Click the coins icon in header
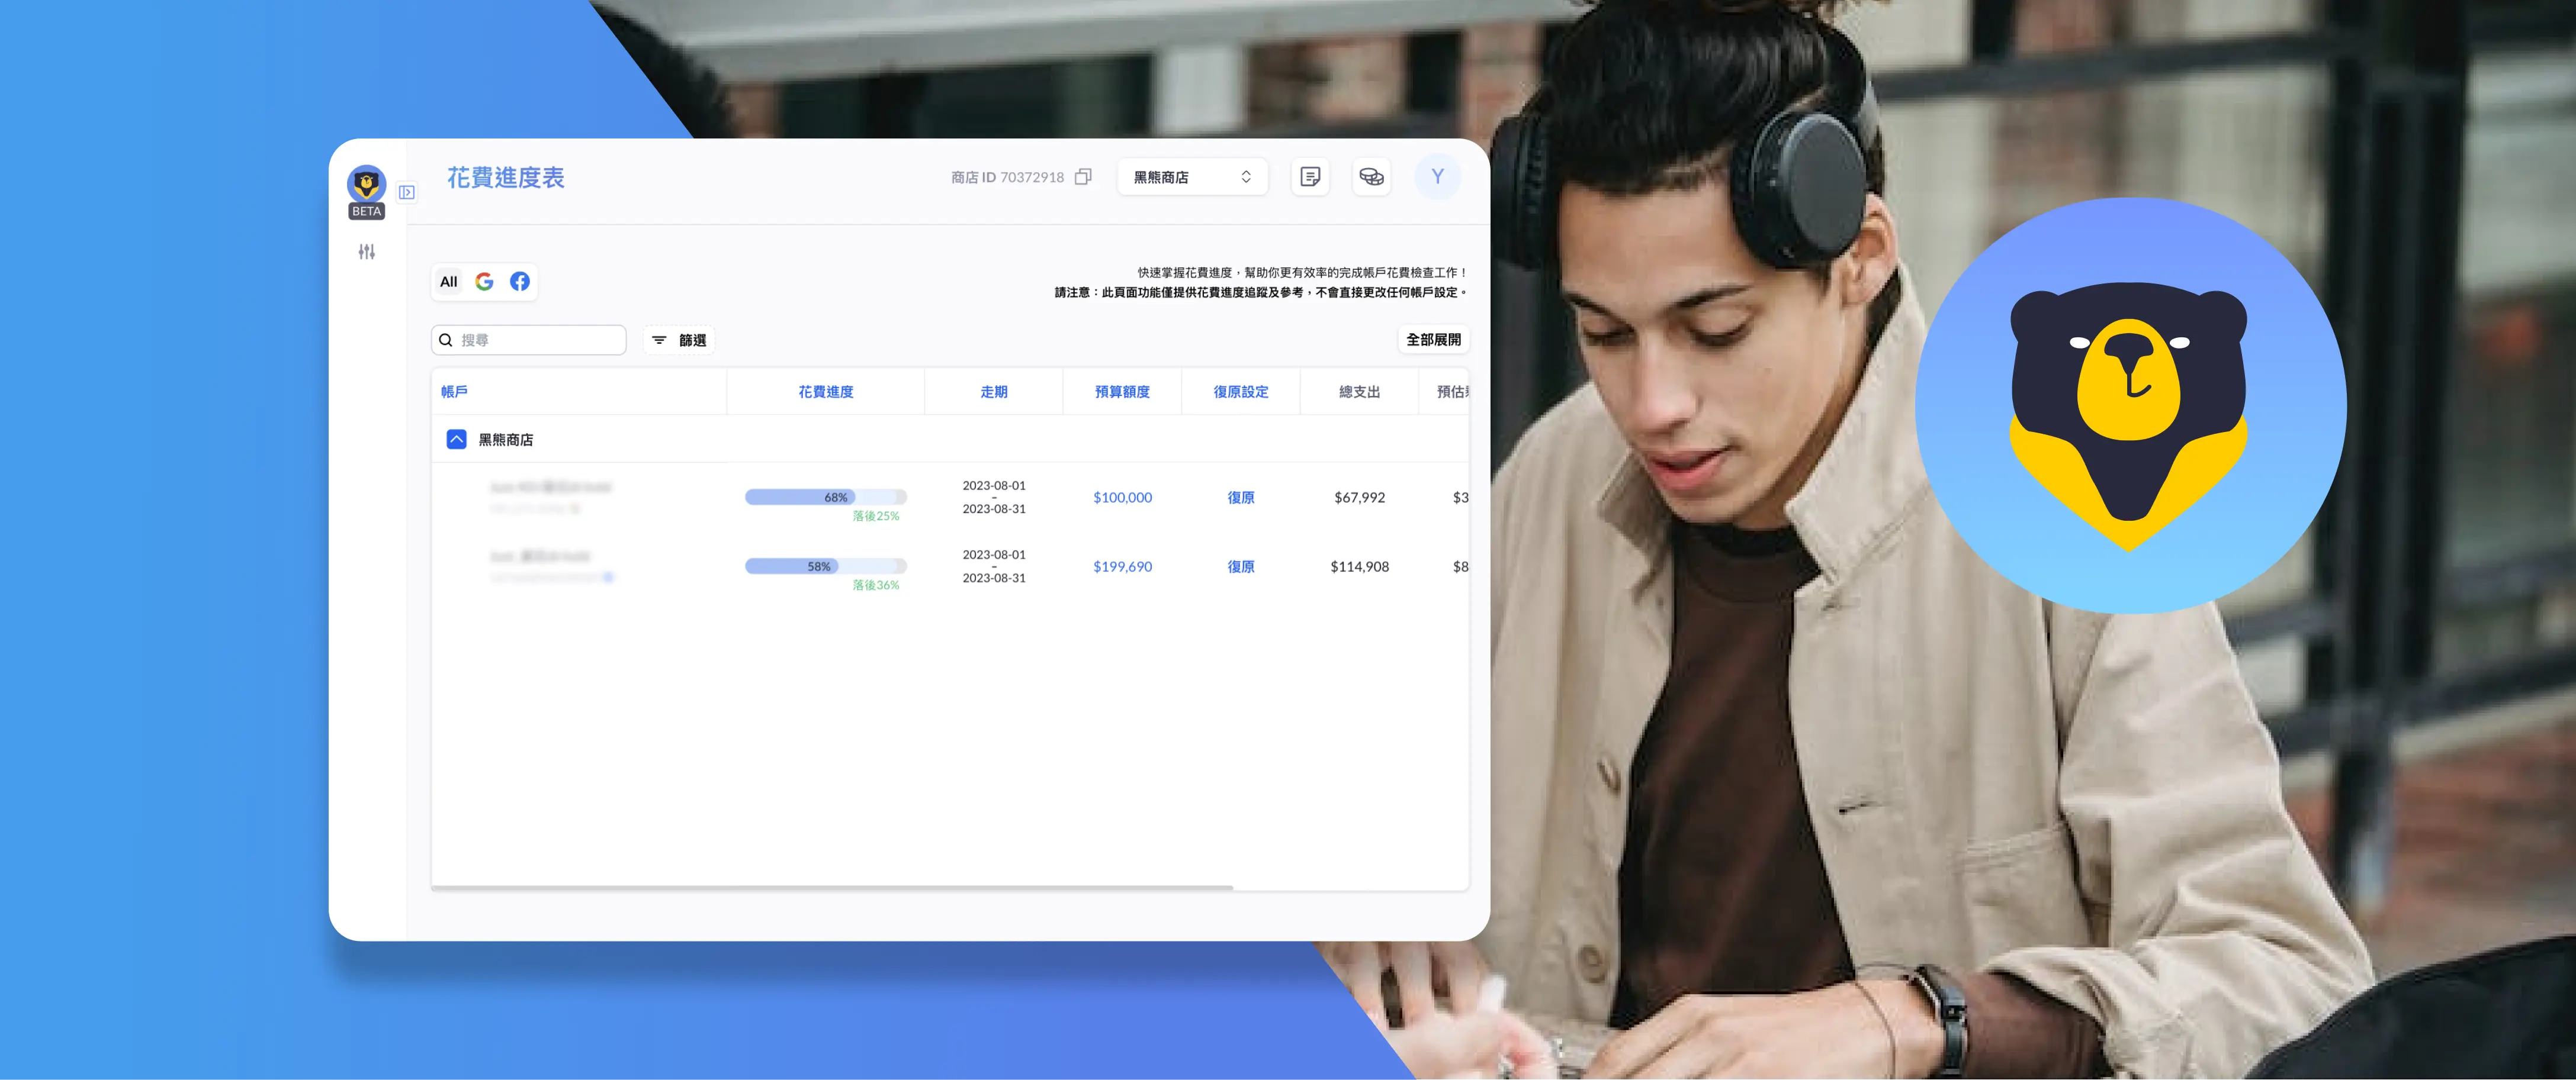 [1371, 177]
